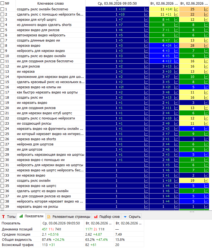The image size is (212, 252).
Task: Click the red T icon of Топы tab
Action: pos(3,217)
